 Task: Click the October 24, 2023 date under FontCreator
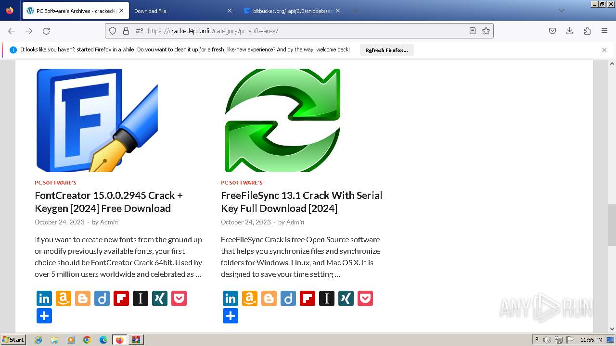coord(60,222)
